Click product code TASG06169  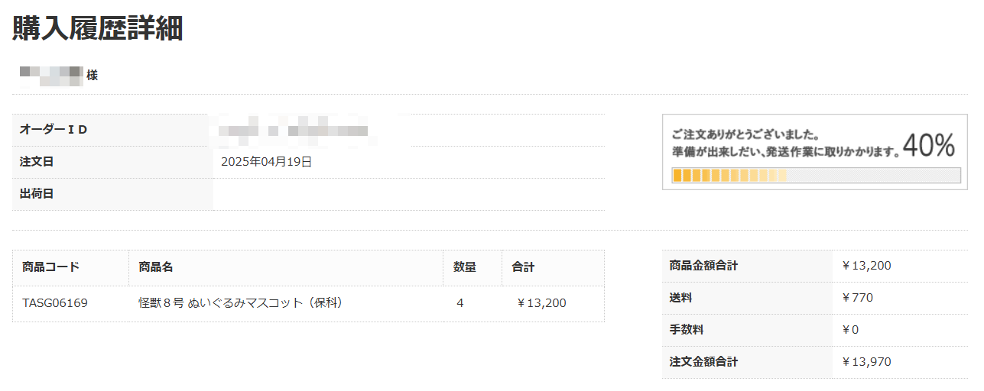coord(55,303)
